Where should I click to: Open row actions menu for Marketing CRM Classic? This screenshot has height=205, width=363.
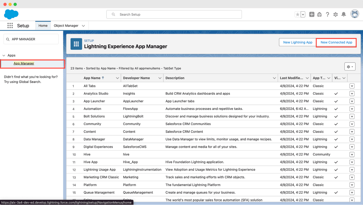coord(352,177)
